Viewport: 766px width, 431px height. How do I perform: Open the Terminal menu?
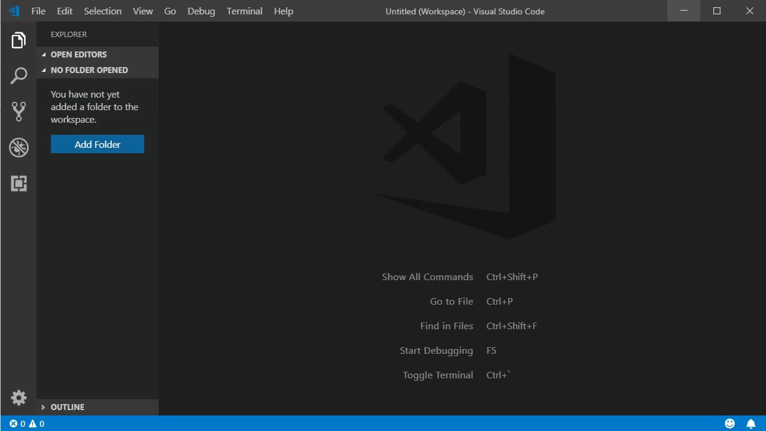[x=244, y=11]
